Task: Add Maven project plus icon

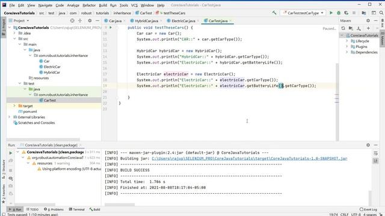Action: 368,28
